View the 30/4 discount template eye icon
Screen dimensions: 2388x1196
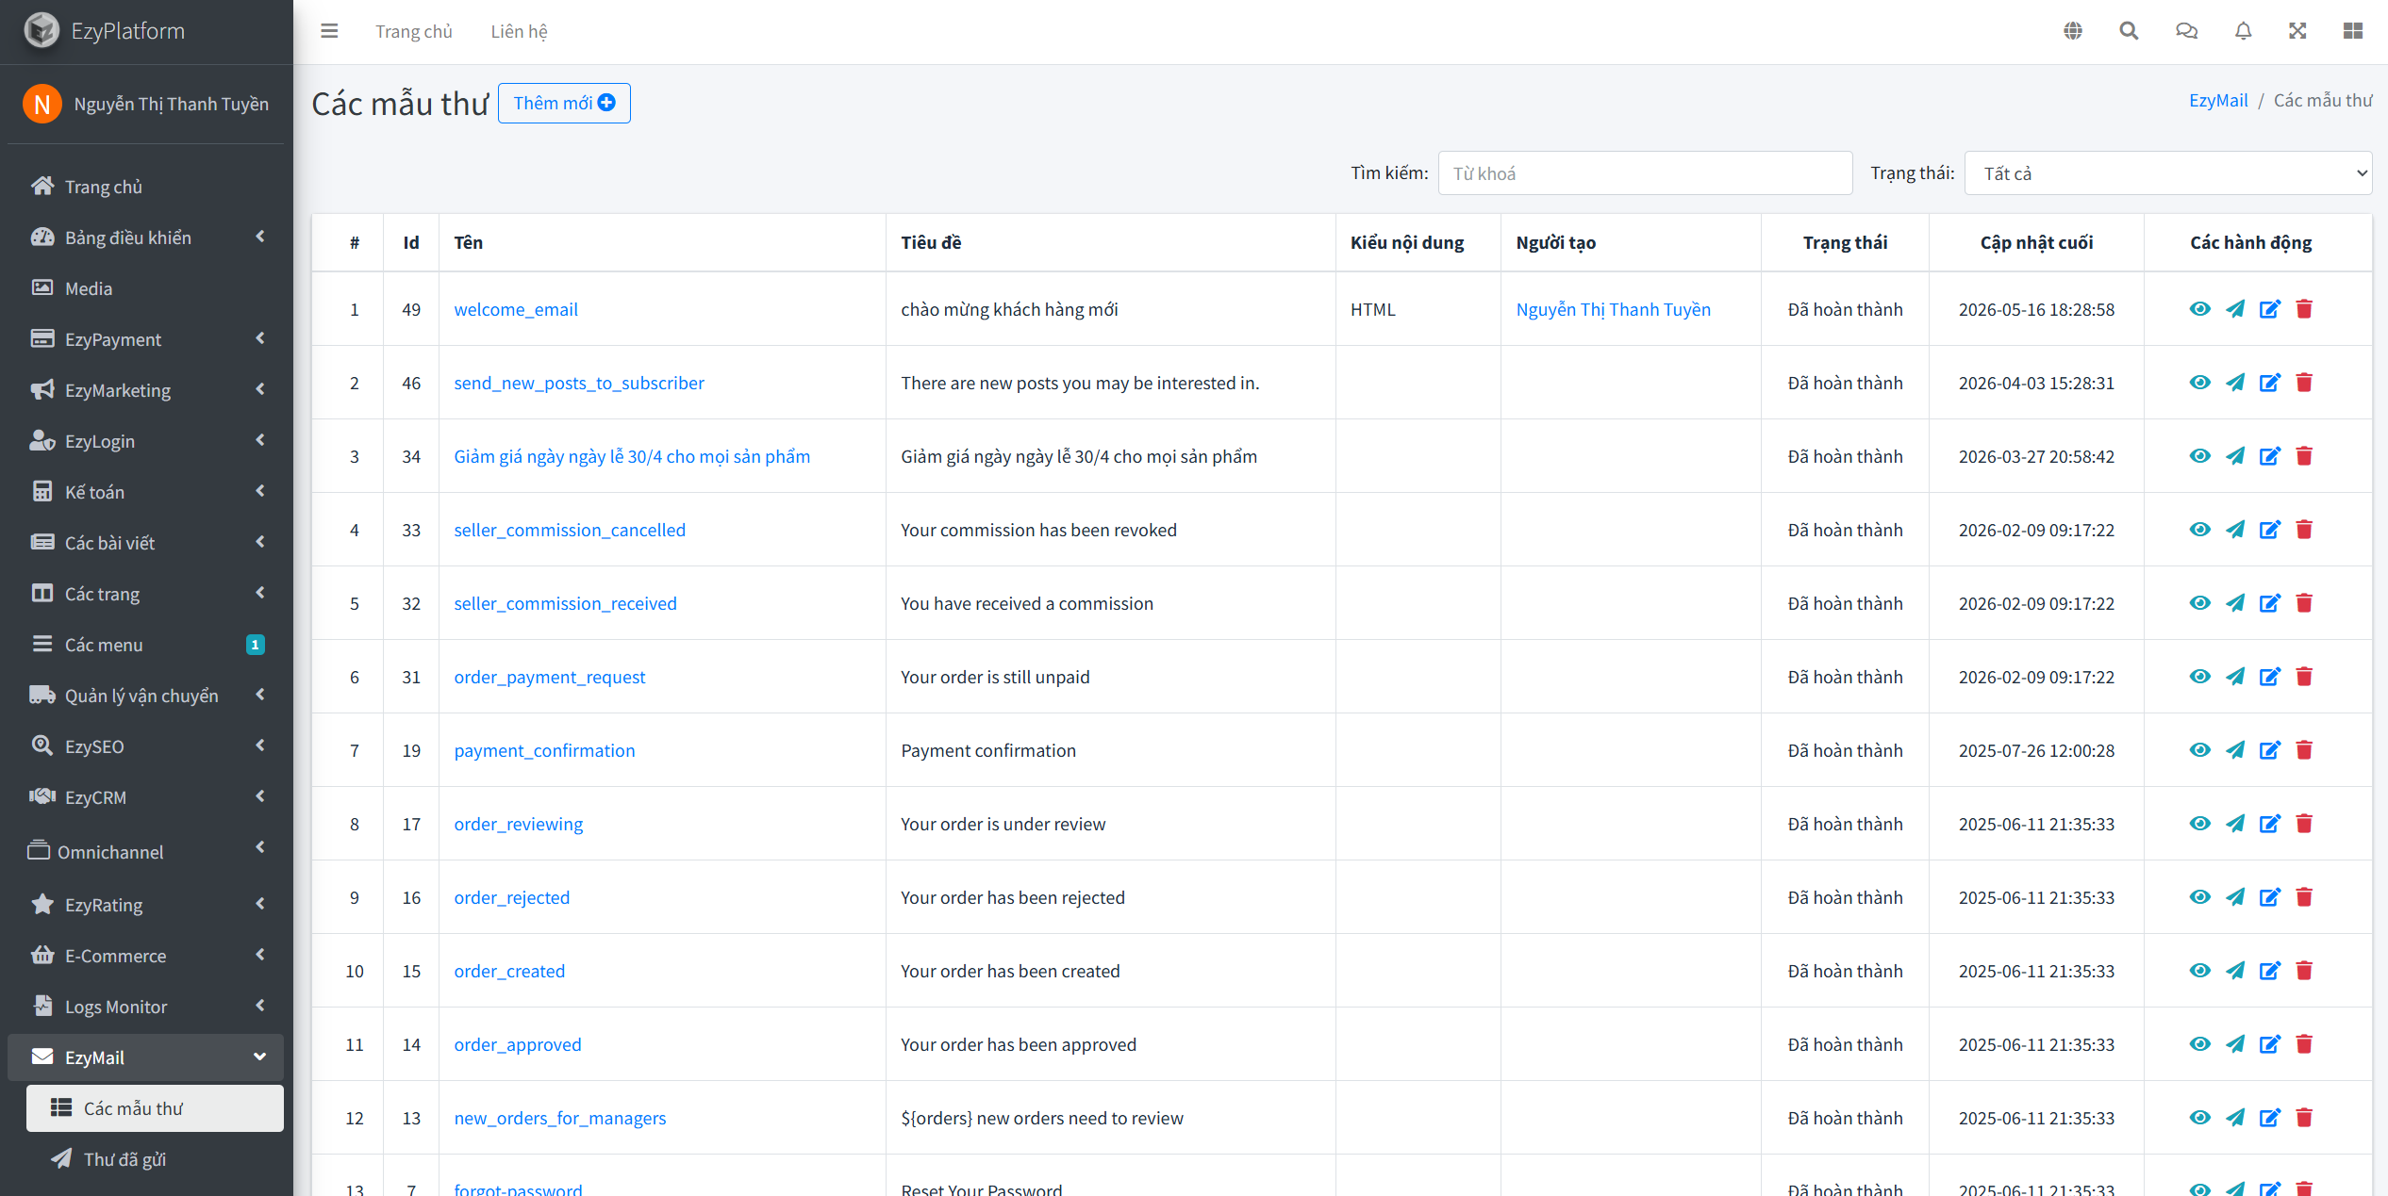[2200, 456]
